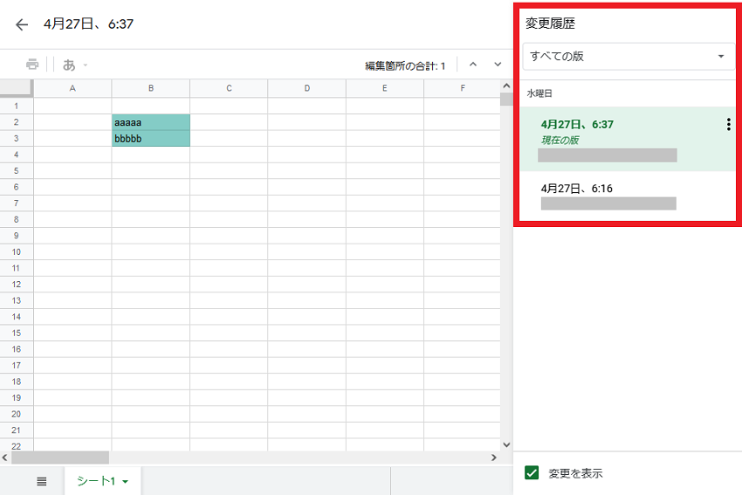This screenshot has width=742, height=495.
Task: Click scroll down arrow on vertical scrollbar
Action: [506, 444]
